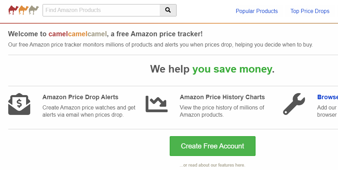The width and height of the screenshot is (338, 170).
Task: Click the 'Create Amazon price watches' description text
Action: 89,111
